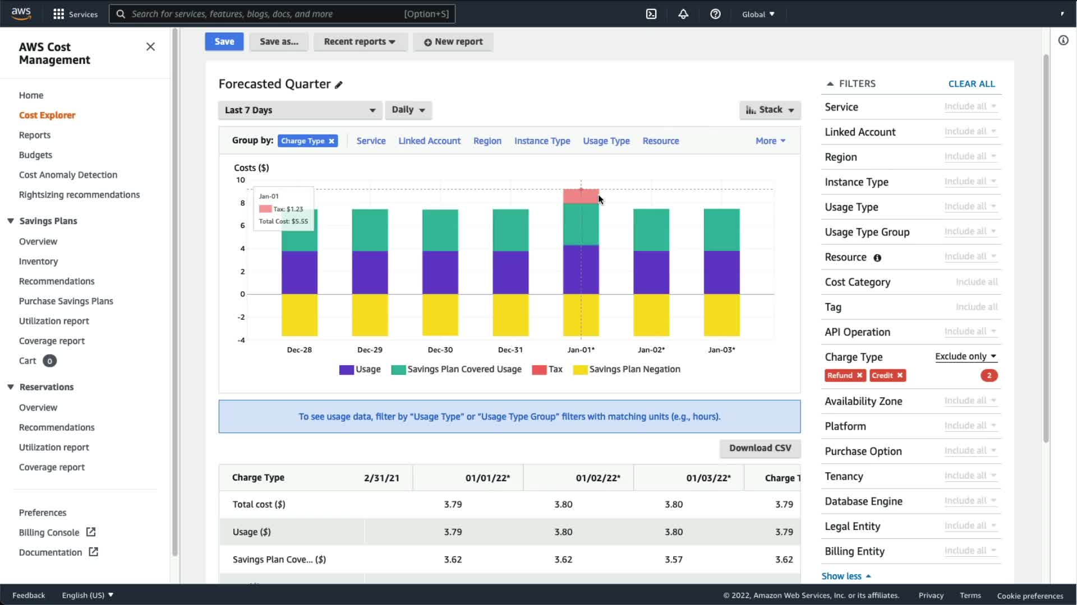Image resolution: width=1077 pixels, height=605 pixels.
Task: Remove the Credit filter tag
Action: (900, 375)
